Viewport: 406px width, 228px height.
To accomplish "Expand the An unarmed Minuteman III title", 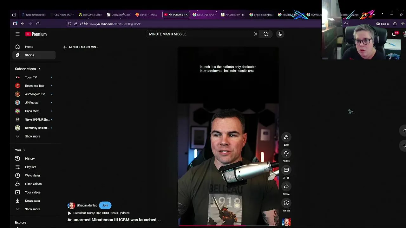I will click(x=114, y=220).
